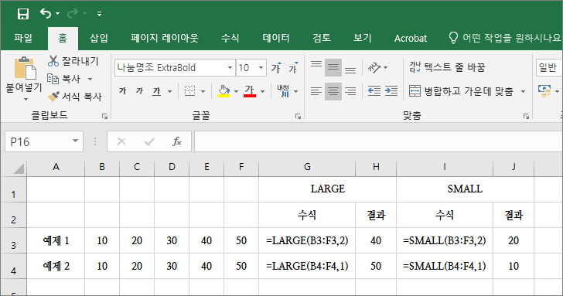Click the 어떤 작업을 원하시나요 search box
563x296 pixels.
pyautogui.click(x=505, y=38)
